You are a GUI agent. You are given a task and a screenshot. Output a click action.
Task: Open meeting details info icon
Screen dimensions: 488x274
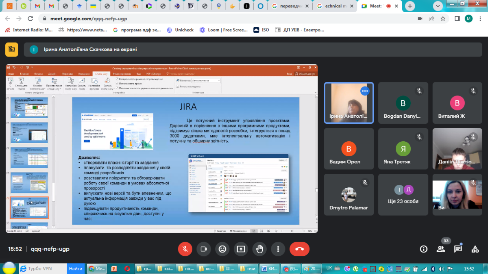(424, 249)
